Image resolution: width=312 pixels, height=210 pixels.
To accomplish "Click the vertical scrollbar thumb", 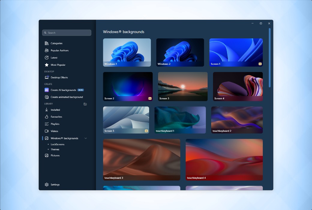I will click(270, 58).
